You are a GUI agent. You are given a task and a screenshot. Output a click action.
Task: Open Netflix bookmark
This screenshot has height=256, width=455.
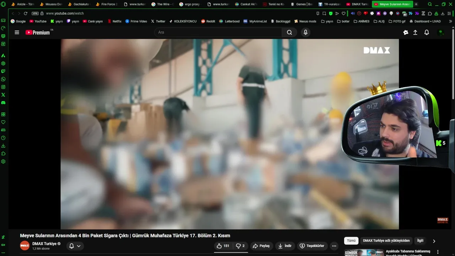click(x=114, y=21)
